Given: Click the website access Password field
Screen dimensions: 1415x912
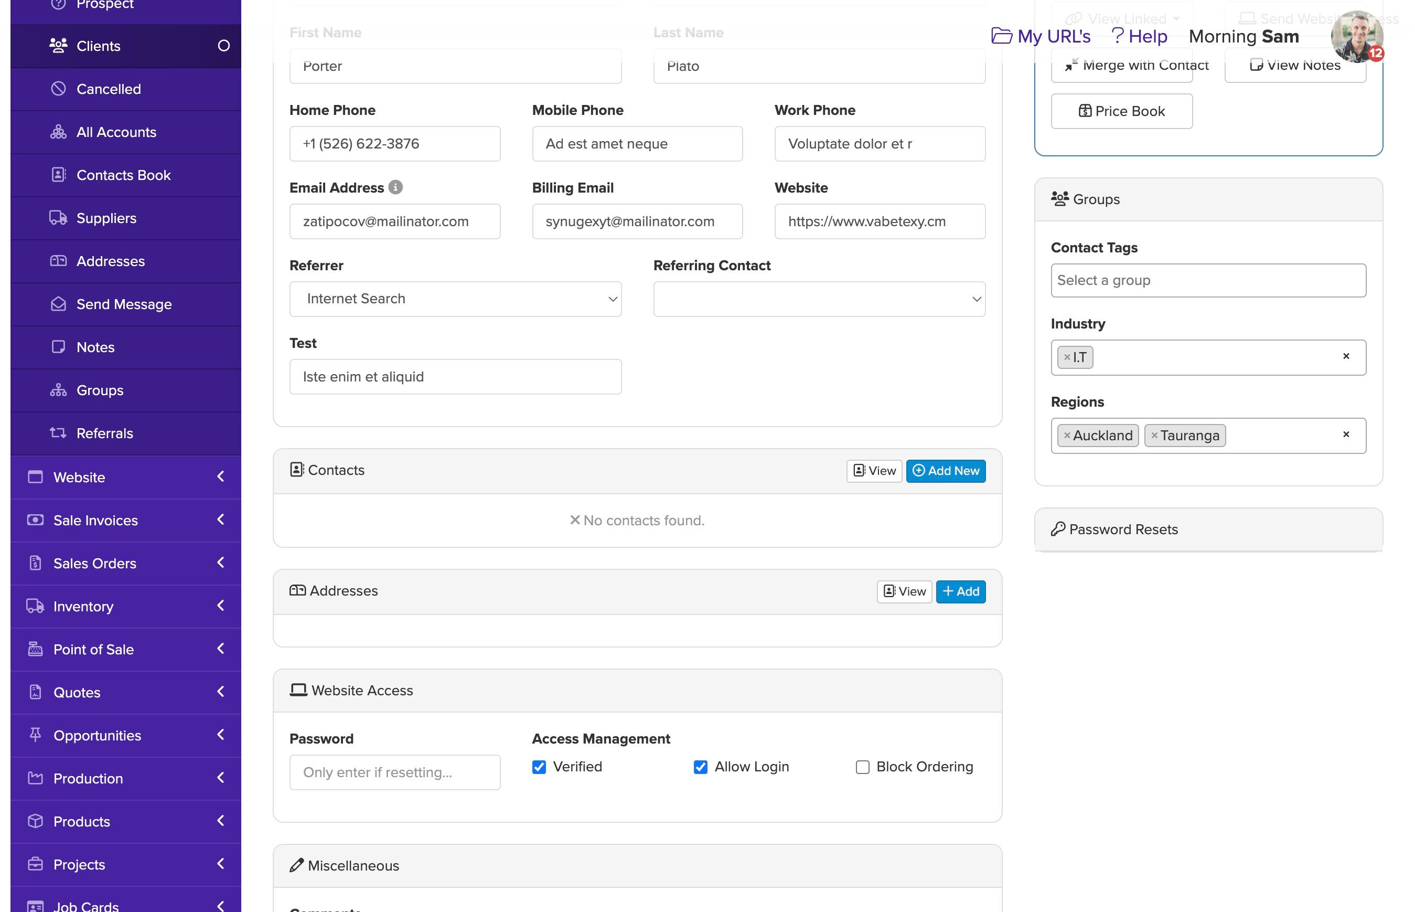Looking at the screenshot, I should point(394,772).
